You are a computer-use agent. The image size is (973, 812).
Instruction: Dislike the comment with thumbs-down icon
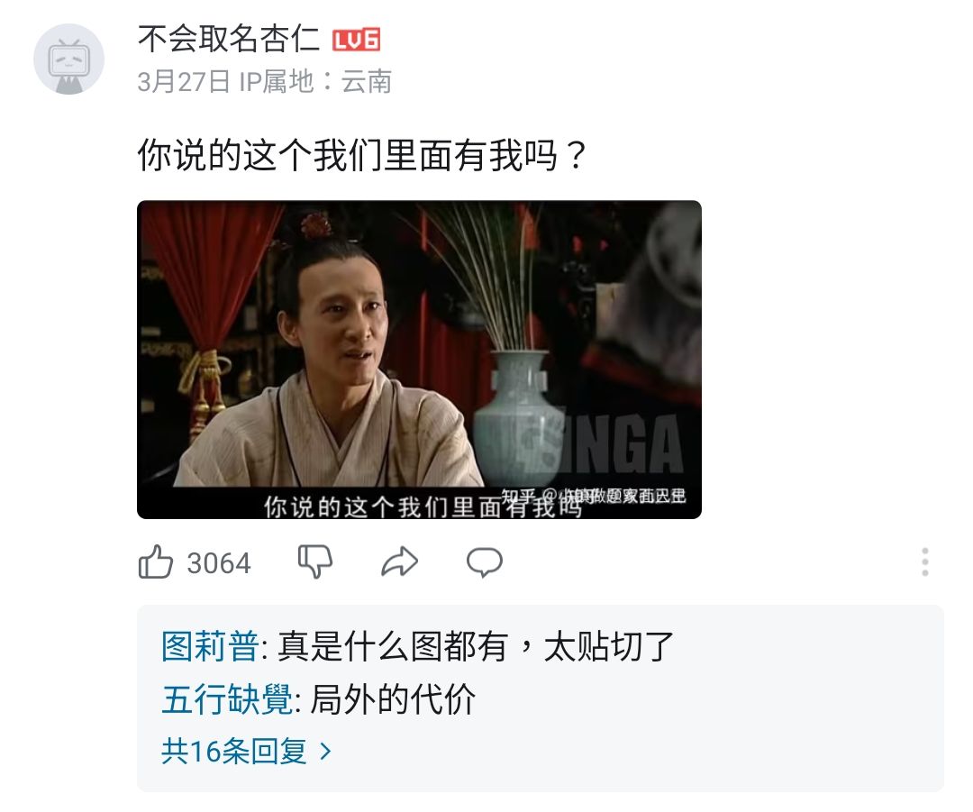(315, 561)
